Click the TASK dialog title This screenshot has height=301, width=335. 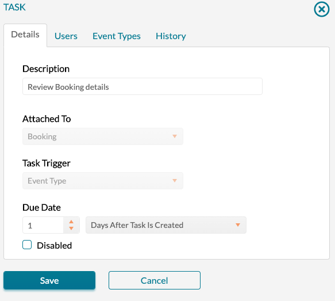pyautogui.click(x=14, y=7)
